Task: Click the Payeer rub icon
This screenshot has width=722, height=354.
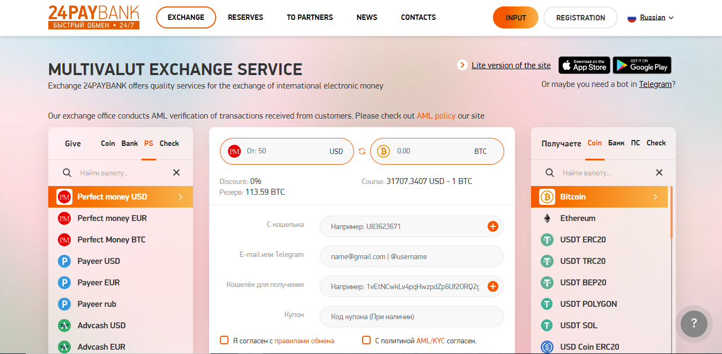Action: (64, 304)
